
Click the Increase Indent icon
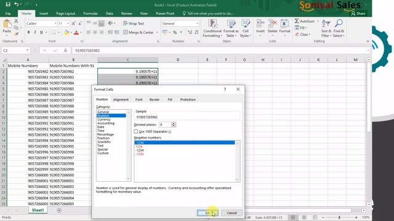[x=116, y=33]
